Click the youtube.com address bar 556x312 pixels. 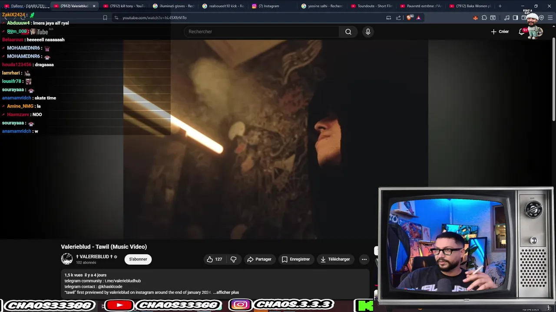(248, 18)
